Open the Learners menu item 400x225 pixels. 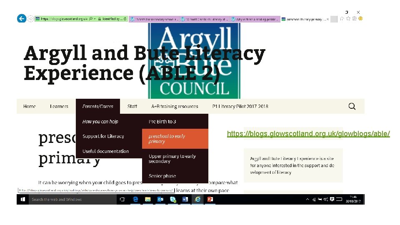[x=59, y=106]
